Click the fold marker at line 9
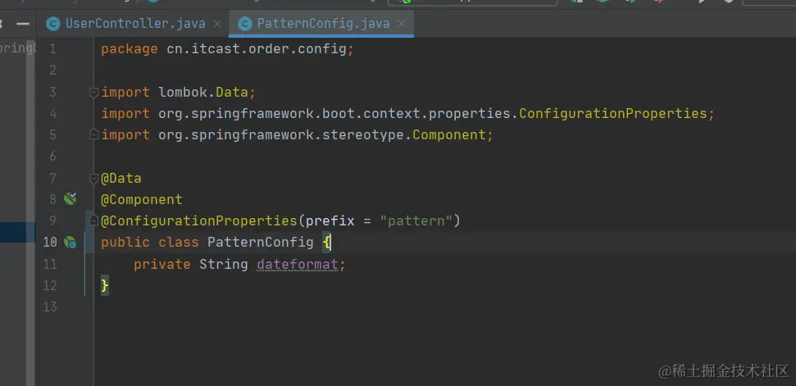Viewport: 796px width, 386px height. tap(93, 220)
